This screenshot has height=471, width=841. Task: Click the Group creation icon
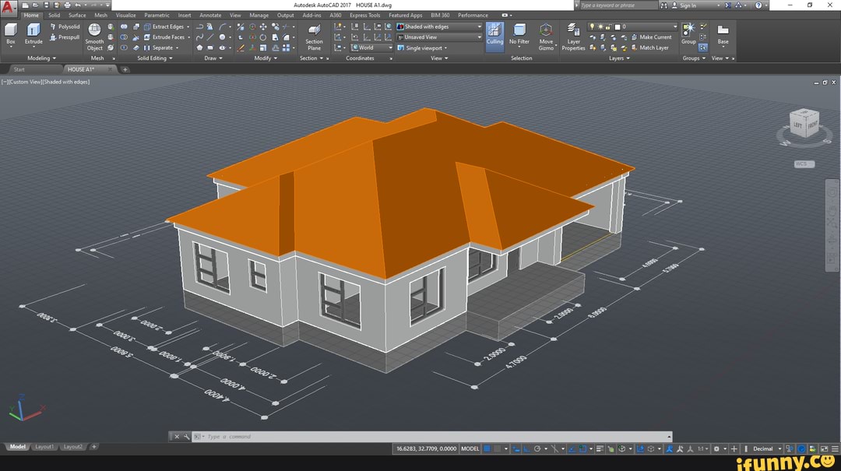pyautogui.click(x=688, y=31)
